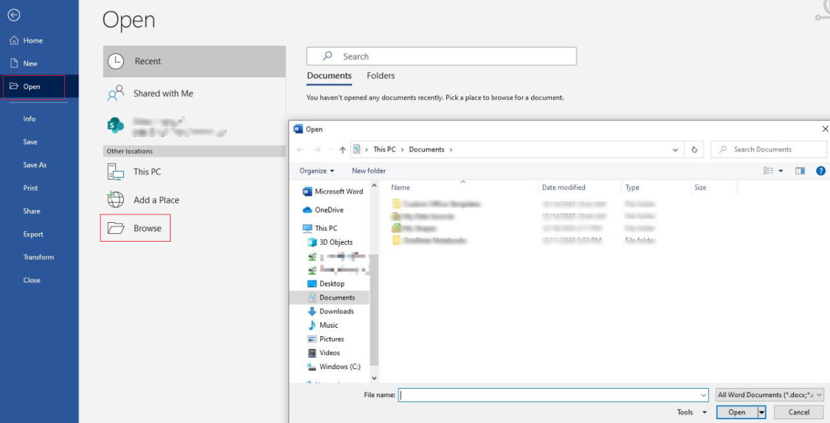Open the Organize dropdown menu
Image resolution: width=830 pixels, height=423 pixels.
(x=316, y=170)
